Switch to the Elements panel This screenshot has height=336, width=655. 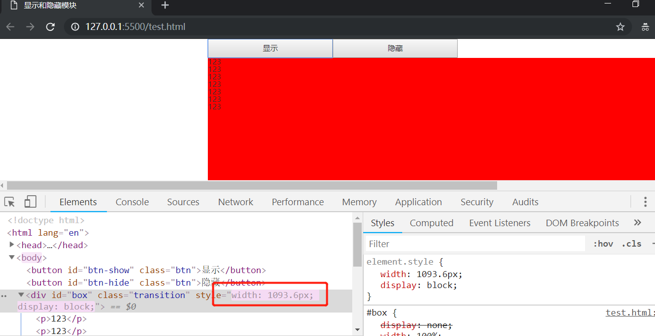[78, 202]
